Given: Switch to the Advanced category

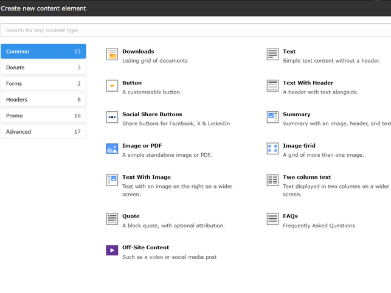Looking at the screenshot, I should (x=43, y=131).
